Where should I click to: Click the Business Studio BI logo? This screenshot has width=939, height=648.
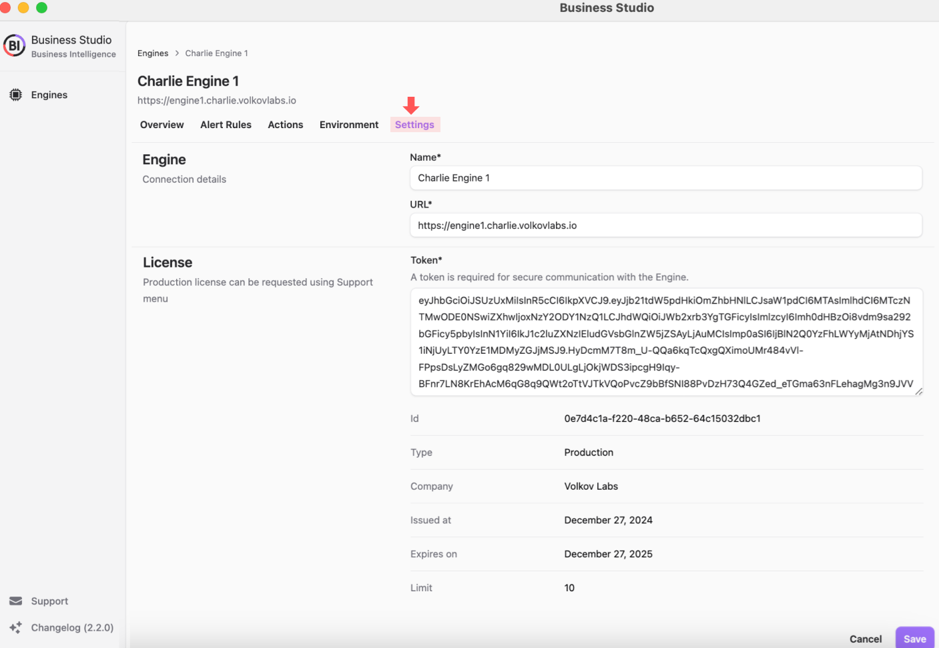(x=15, y=46)
